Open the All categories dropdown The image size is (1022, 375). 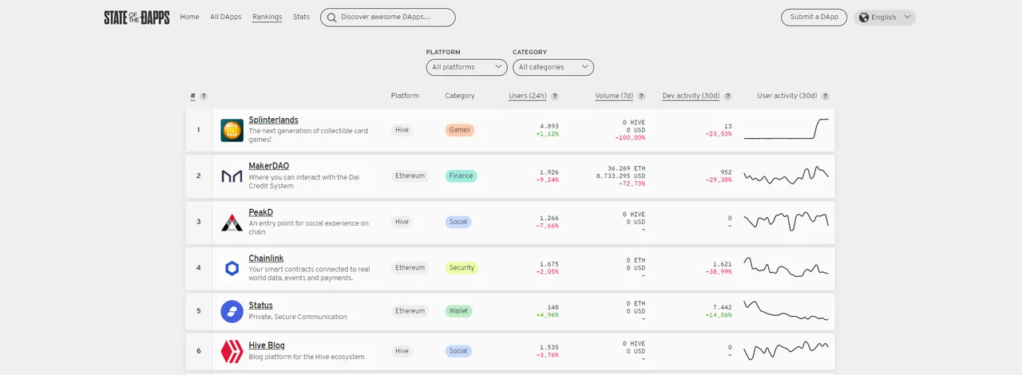click(x=553, y=67)
